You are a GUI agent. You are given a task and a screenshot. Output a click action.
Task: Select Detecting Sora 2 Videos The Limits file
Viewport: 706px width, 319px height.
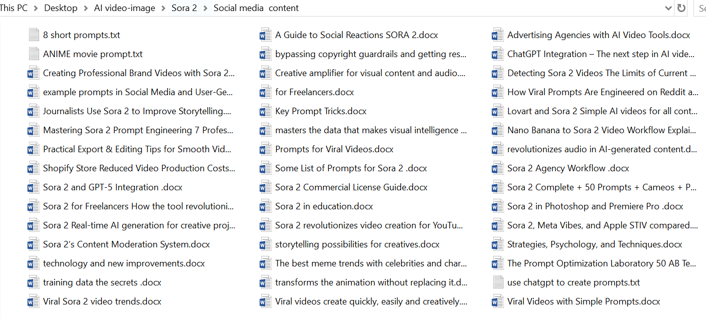coord(602,73)
